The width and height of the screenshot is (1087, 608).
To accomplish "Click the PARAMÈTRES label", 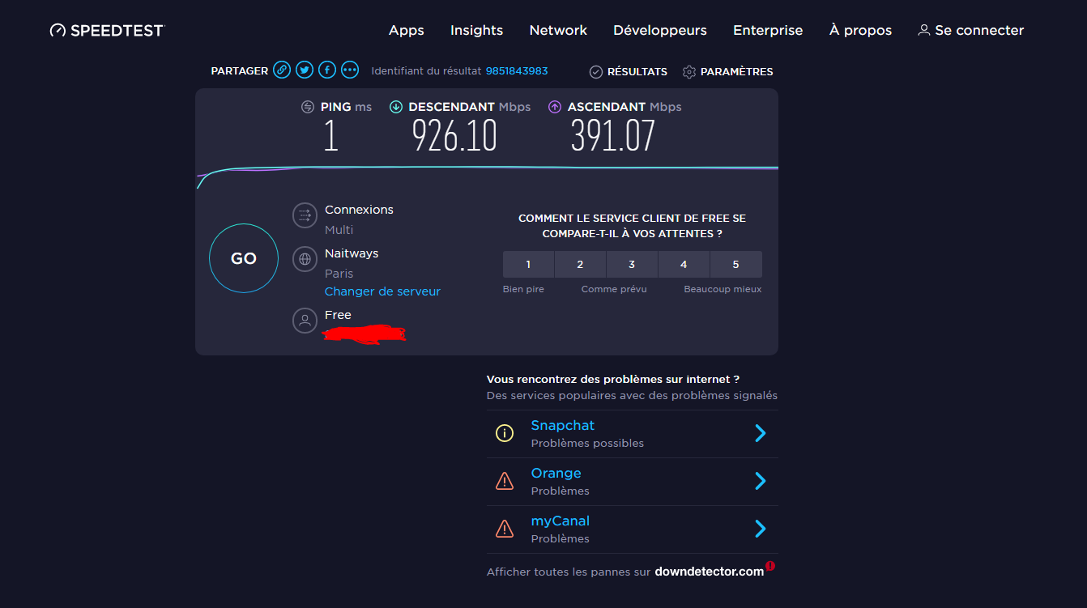I will (x=737, y=72).
